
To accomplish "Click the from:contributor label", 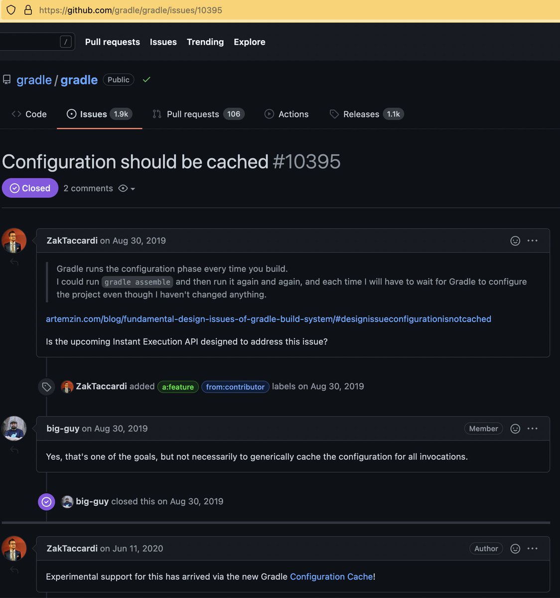I will [x=235, y=387].
